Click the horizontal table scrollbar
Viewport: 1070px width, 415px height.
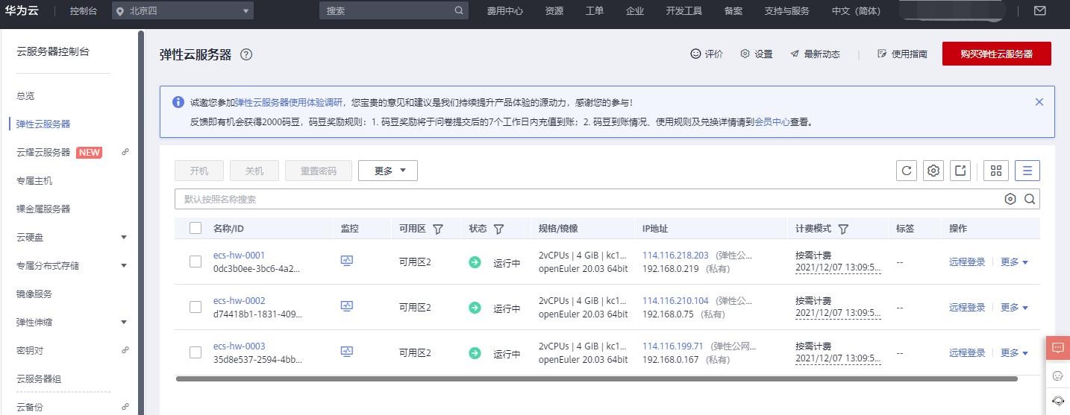[597, 378]
